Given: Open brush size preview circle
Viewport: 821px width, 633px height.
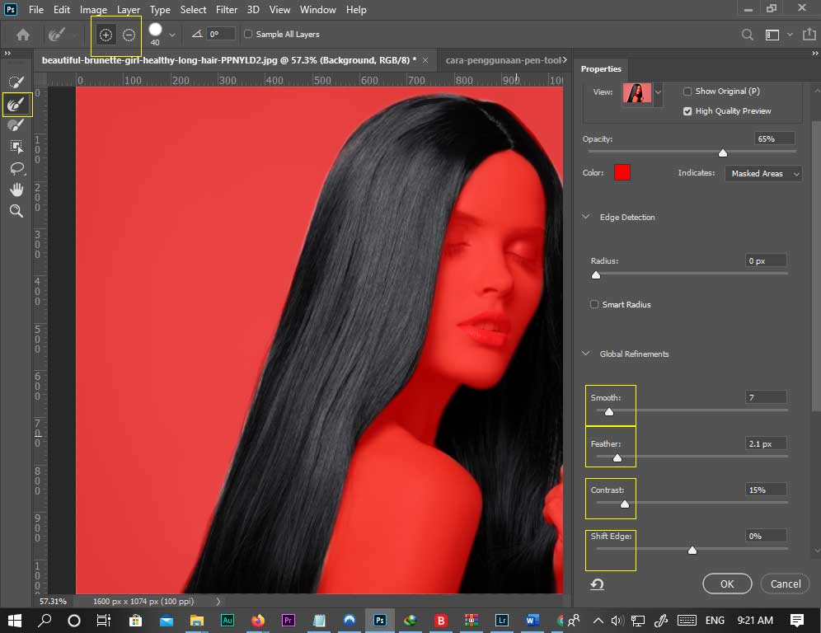Looking at the screenshot, I should coord(156,30).
